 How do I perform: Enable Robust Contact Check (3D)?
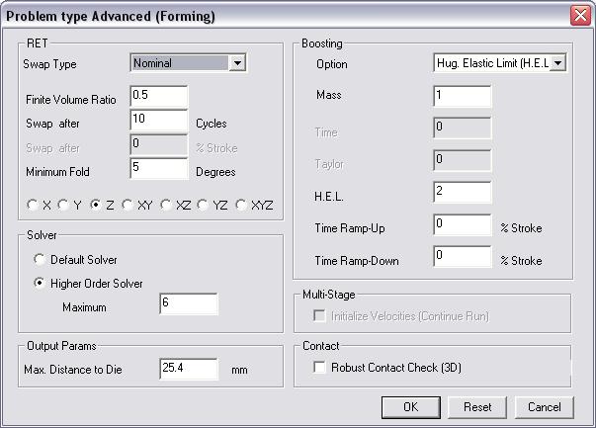319,367
